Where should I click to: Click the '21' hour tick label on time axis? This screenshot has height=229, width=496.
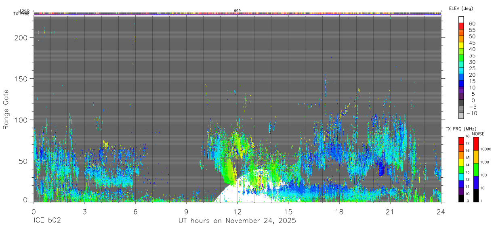point(390,211)
